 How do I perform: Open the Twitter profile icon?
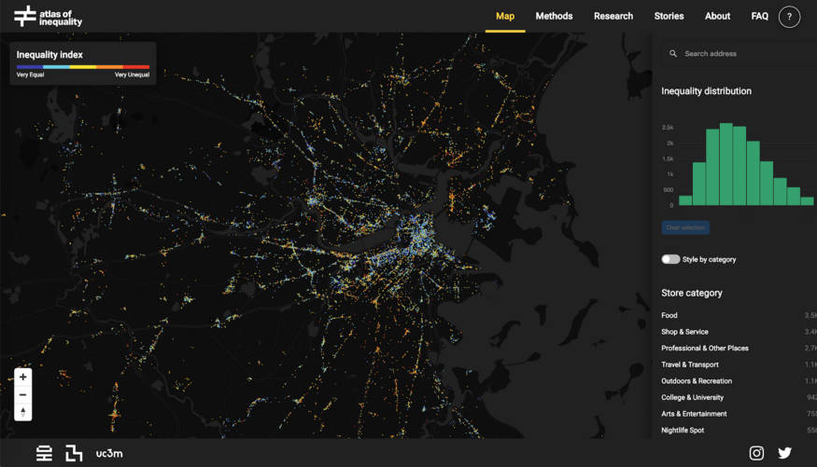784,453
